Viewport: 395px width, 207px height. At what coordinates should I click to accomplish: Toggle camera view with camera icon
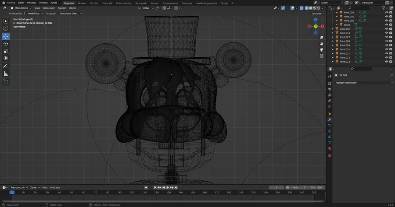pyautogui.click(x=321, y=50)
